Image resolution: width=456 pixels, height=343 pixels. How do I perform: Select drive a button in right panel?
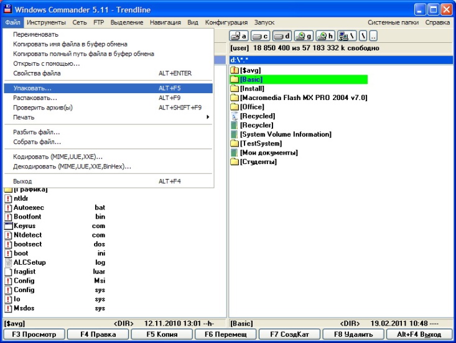coord(239,36)
